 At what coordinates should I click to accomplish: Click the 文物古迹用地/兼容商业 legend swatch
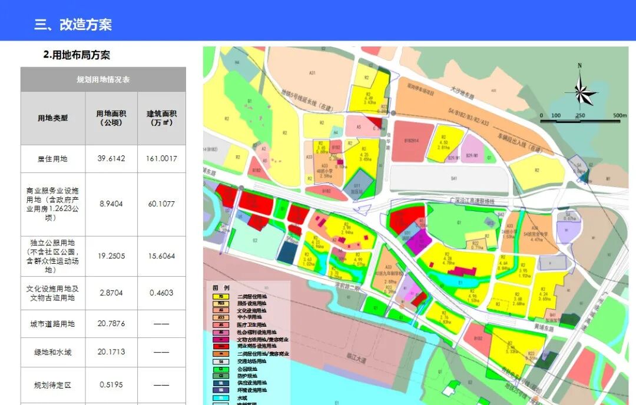[221, 340]
